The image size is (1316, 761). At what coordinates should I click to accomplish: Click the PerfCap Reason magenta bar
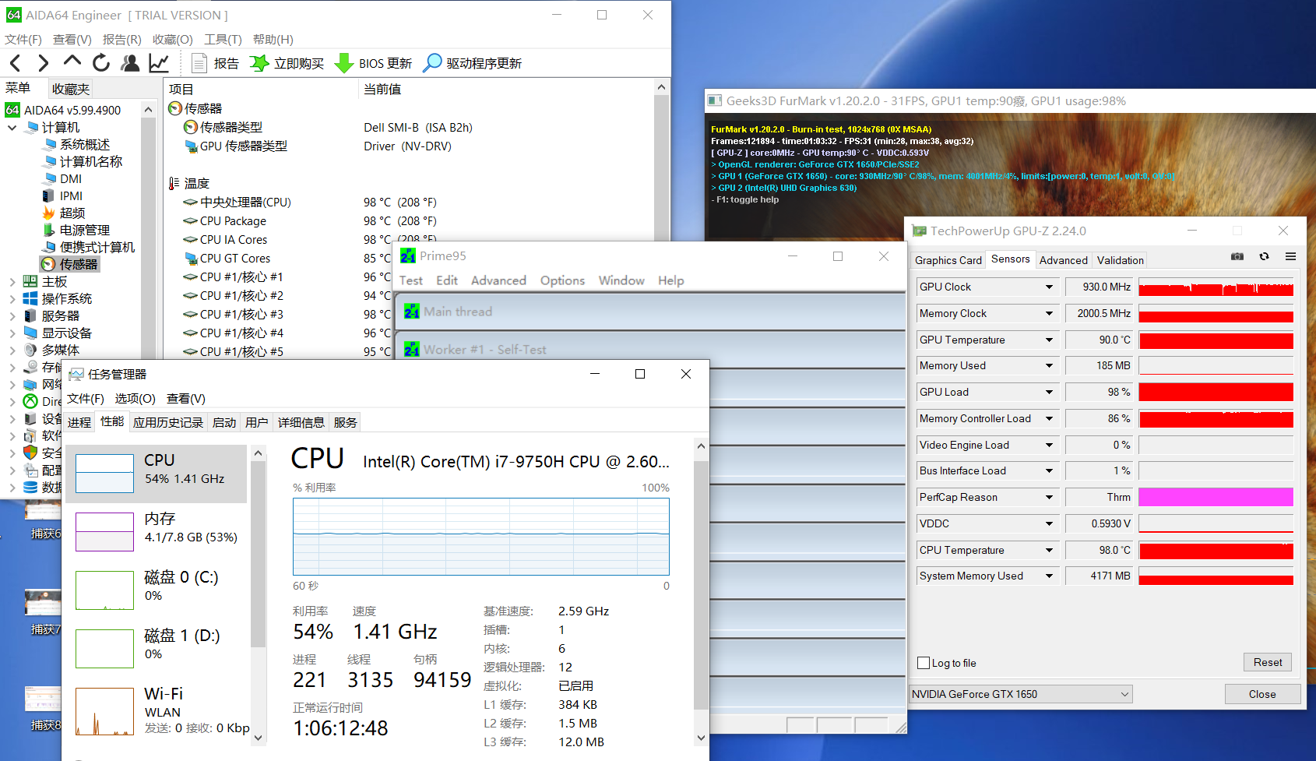pyautogui.click(x=1216, y=497)
